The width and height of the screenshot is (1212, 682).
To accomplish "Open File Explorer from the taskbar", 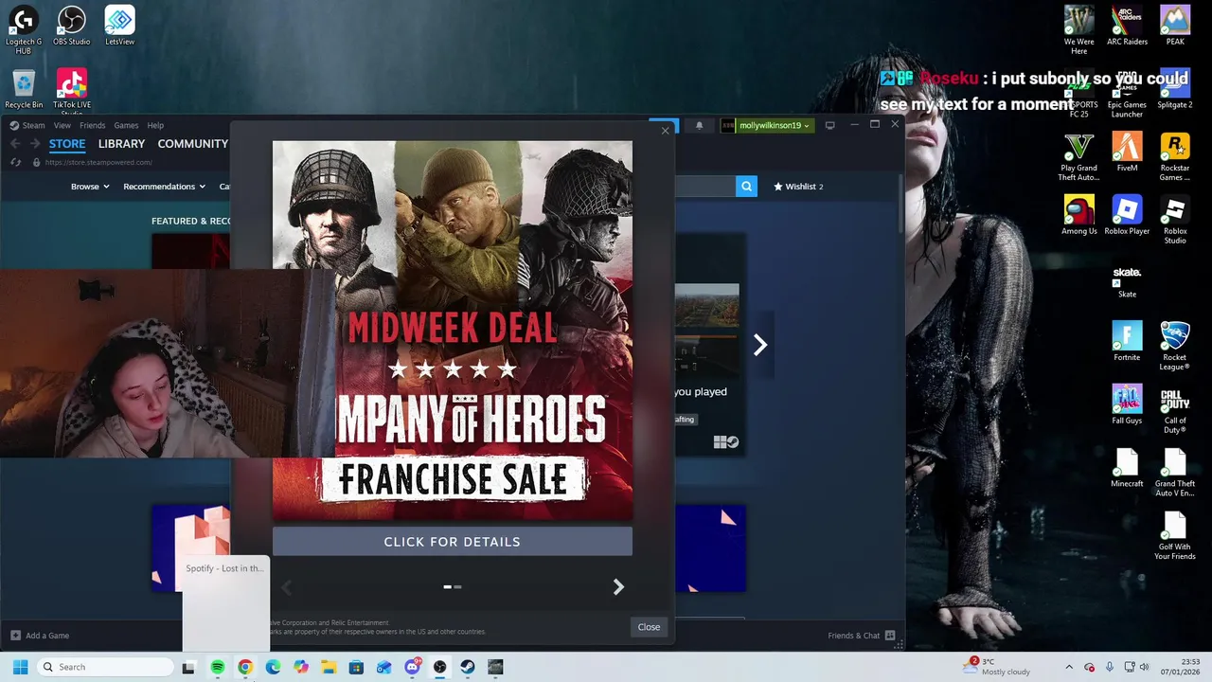I will (x=329, y=667).
